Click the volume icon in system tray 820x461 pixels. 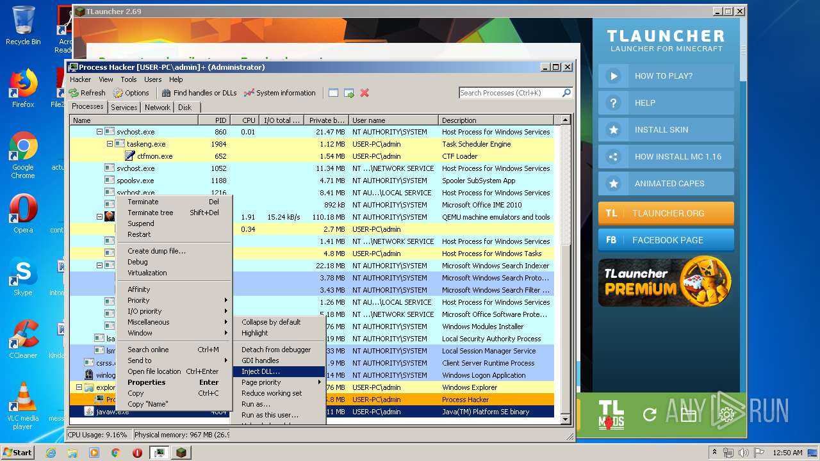pos(743,453)
